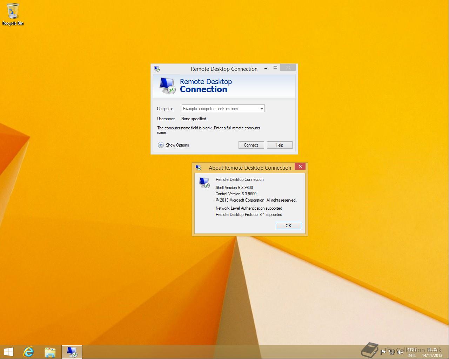Click the 'None specified' username text
Viewport: 449px width, 359px height.
pos(194,119)
